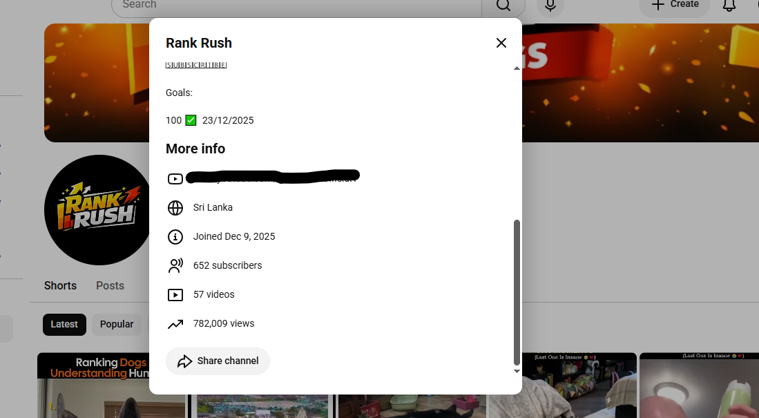Open the Create menu

tap(674, 5)
